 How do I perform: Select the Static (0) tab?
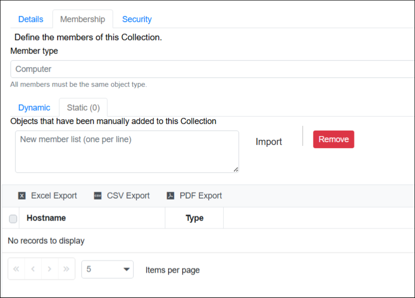coord(83,108)
